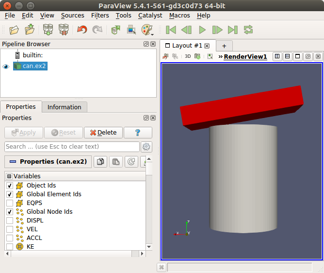Open the Load color palette icon
The image size is (324, 273).
click(146, 30)
